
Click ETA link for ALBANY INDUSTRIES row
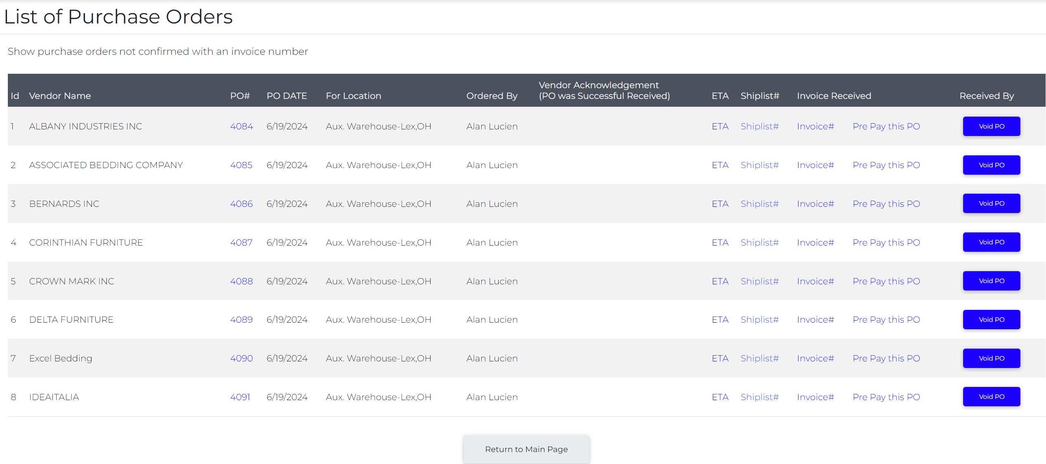[x=720, y=127]
